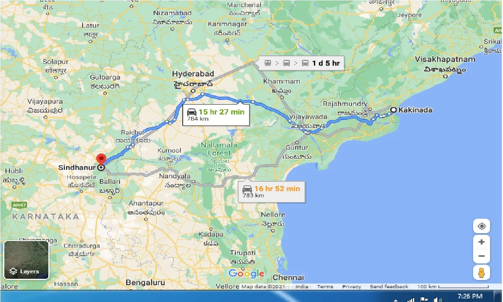Click the 7:26 PM clock in the taskbar
The width and height of the screenshot is (503, 302).
click(470, 296)
